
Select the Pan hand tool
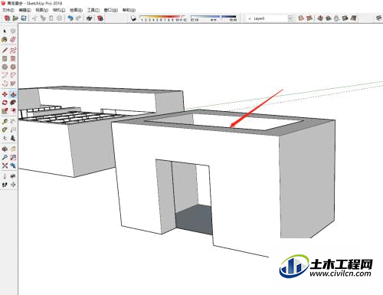[13, 149]
